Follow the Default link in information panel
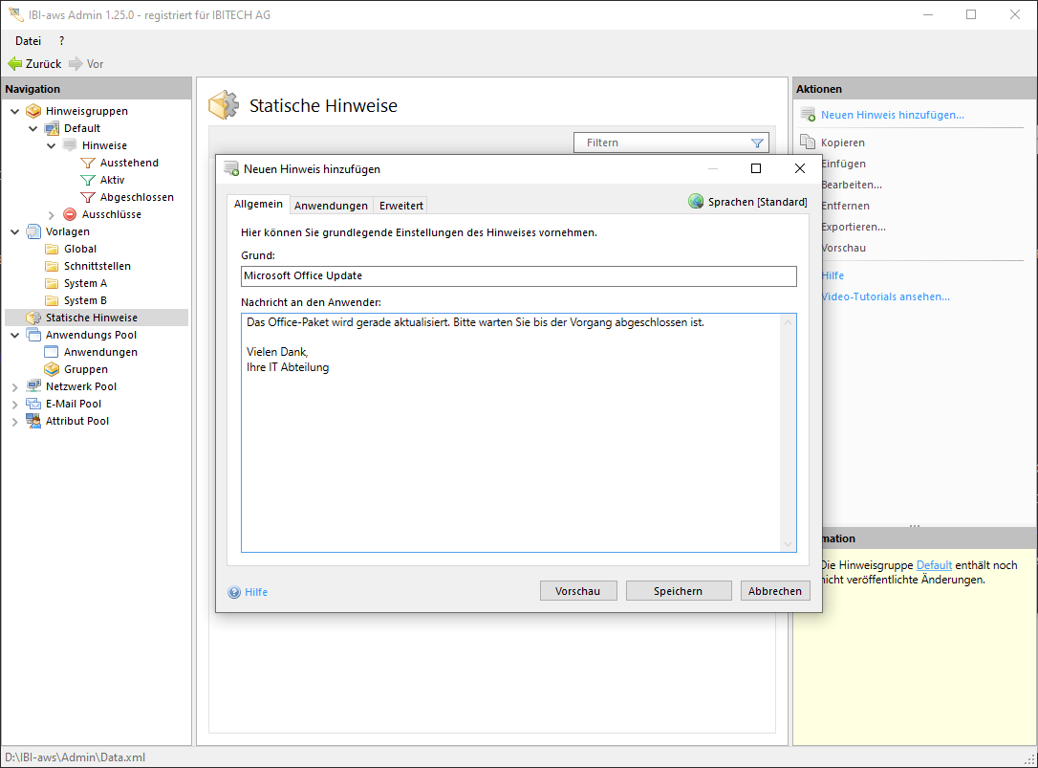 point(934,565)
